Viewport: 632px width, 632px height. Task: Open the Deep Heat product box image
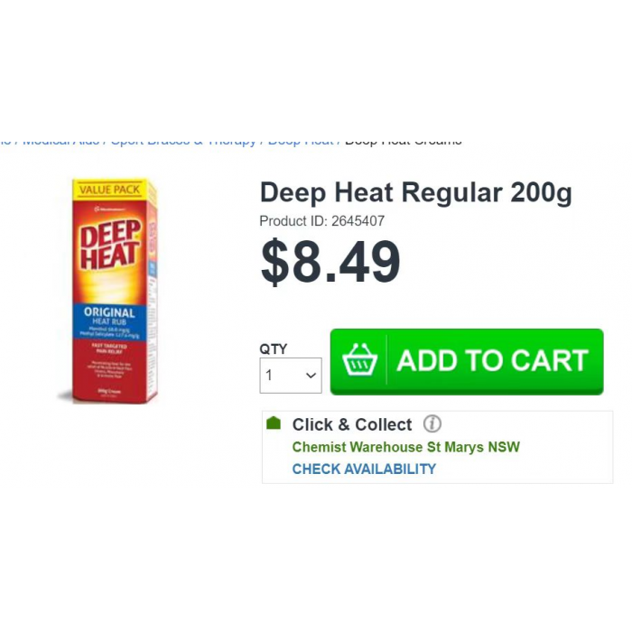point(109,291)
